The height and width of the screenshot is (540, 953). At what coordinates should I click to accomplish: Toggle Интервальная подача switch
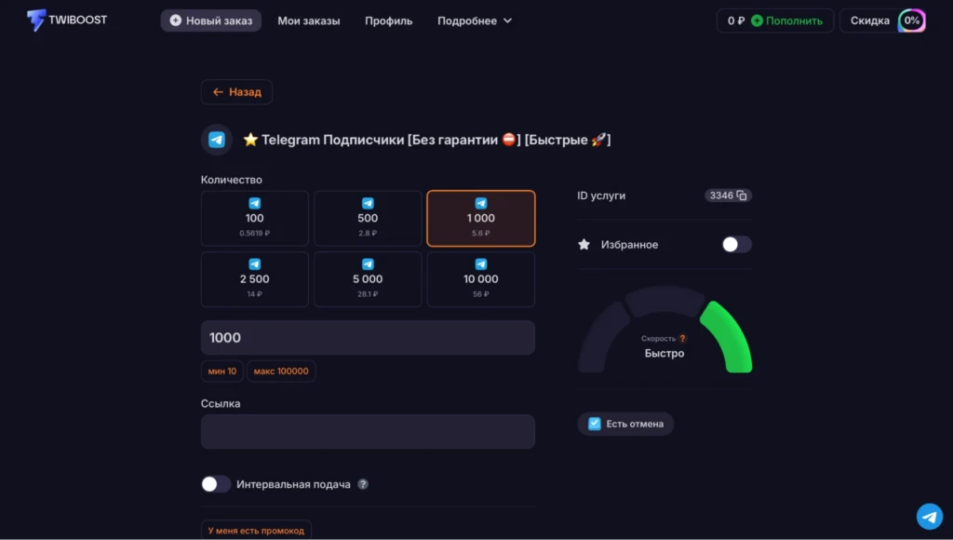pos(216,484)
